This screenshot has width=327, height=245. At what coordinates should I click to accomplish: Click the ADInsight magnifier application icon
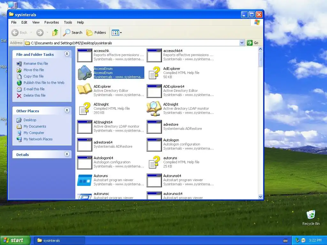tap(154, 108)
